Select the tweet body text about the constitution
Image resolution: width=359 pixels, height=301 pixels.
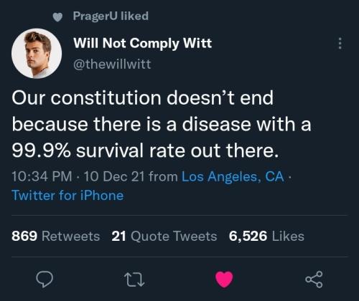click(x=162, y=124)
